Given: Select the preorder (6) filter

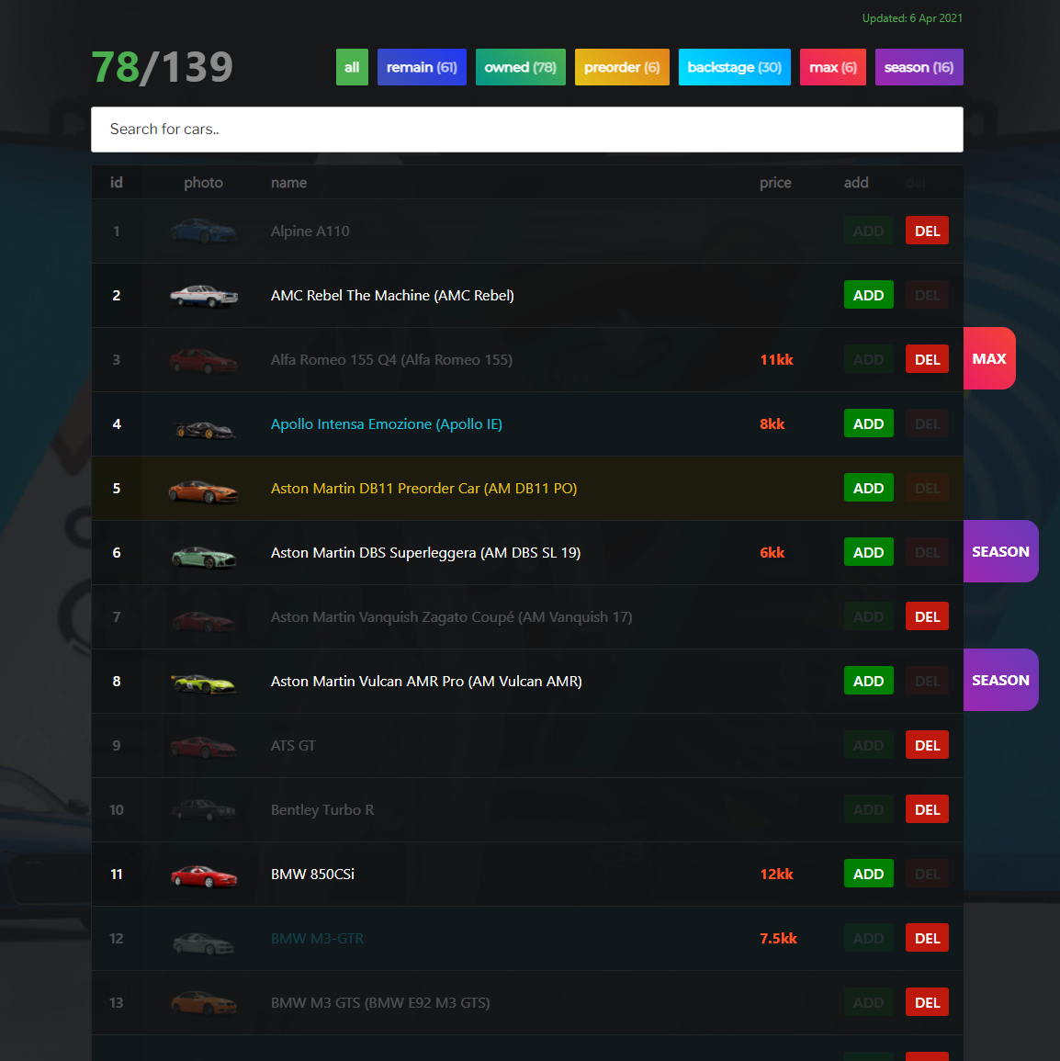Looking at the screenshot, I should coord(622,67).
